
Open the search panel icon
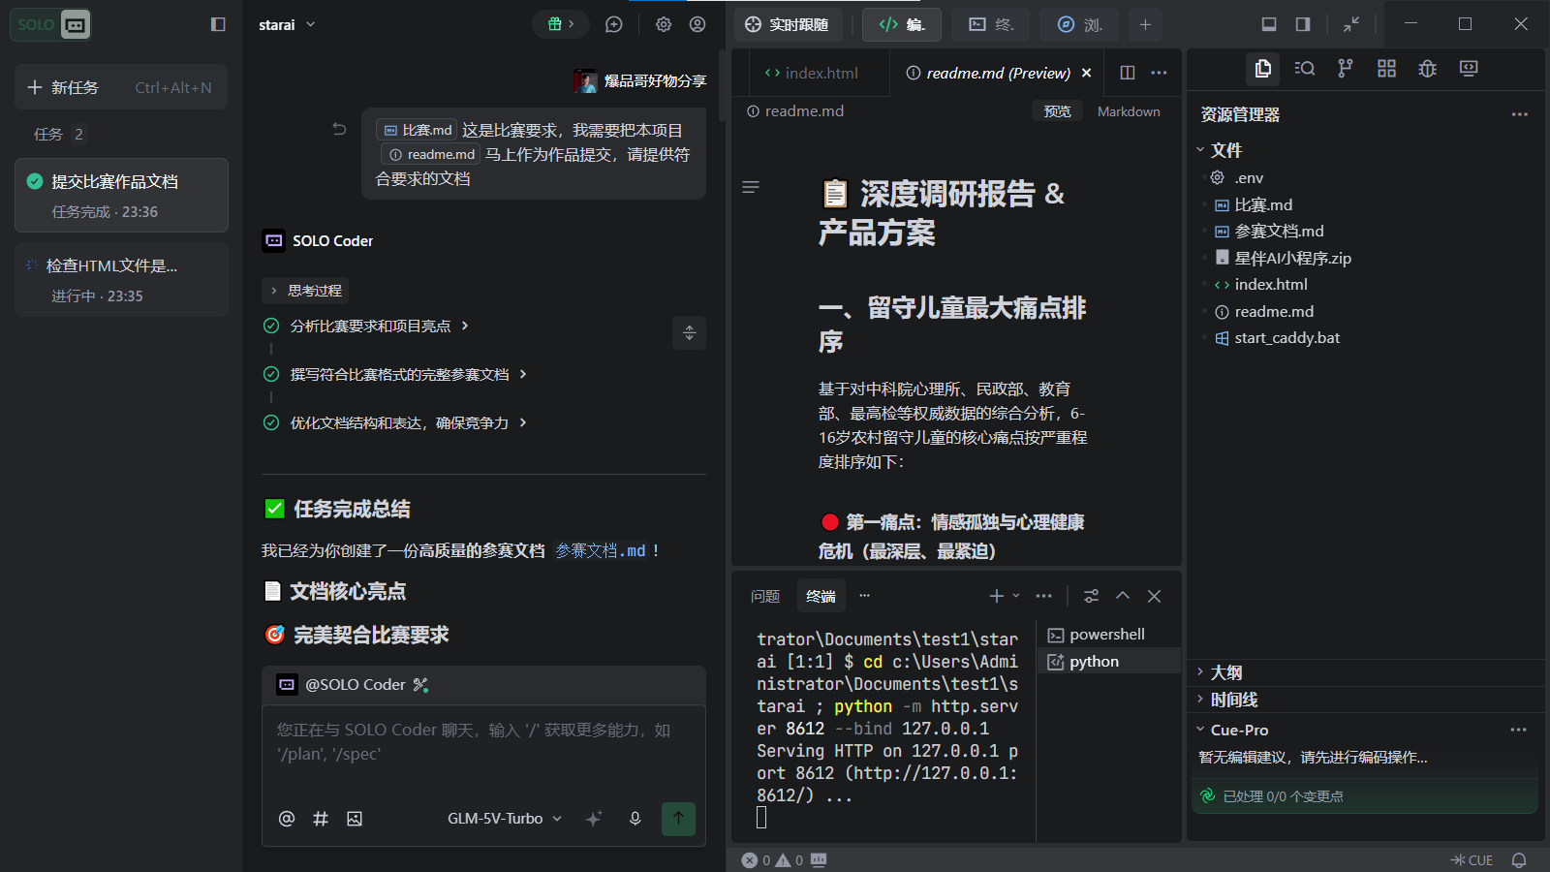[x=1304, y=68]
